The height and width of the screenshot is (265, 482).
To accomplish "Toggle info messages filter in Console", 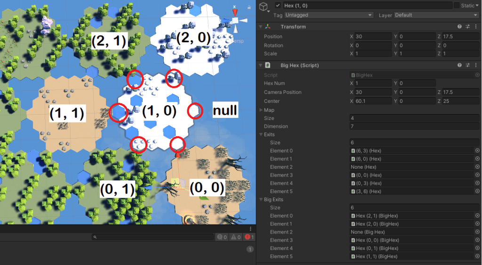I will pos(221,237).
